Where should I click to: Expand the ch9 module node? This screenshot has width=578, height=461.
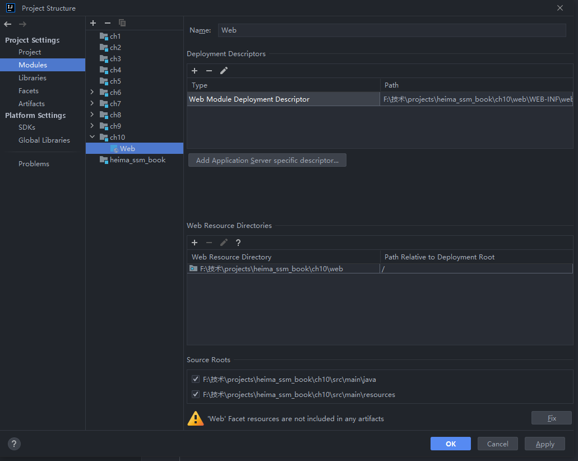(92, 126)
